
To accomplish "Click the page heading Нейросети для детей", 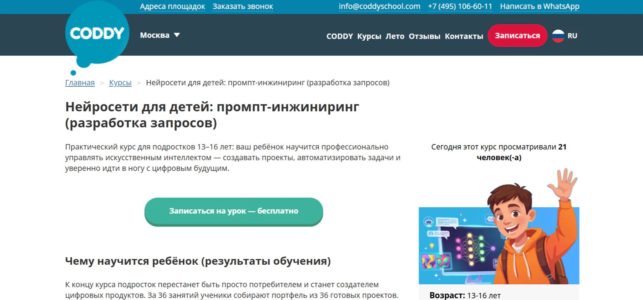I will point(212,115).
